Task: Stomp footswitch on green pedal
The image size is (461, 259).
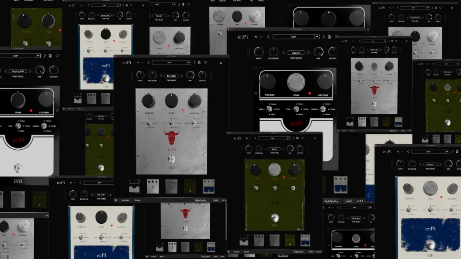Action: point(274,218)
